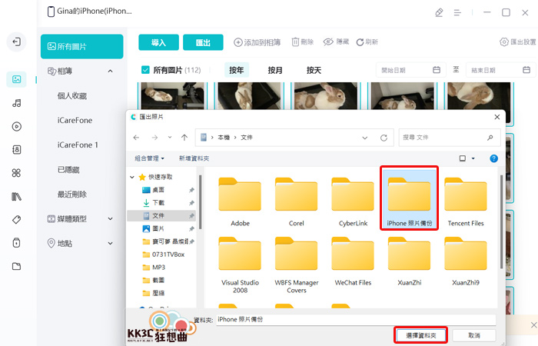Open the device backup icon in sidebar
The height and width of the screenshot is (346, 538).
16,243
